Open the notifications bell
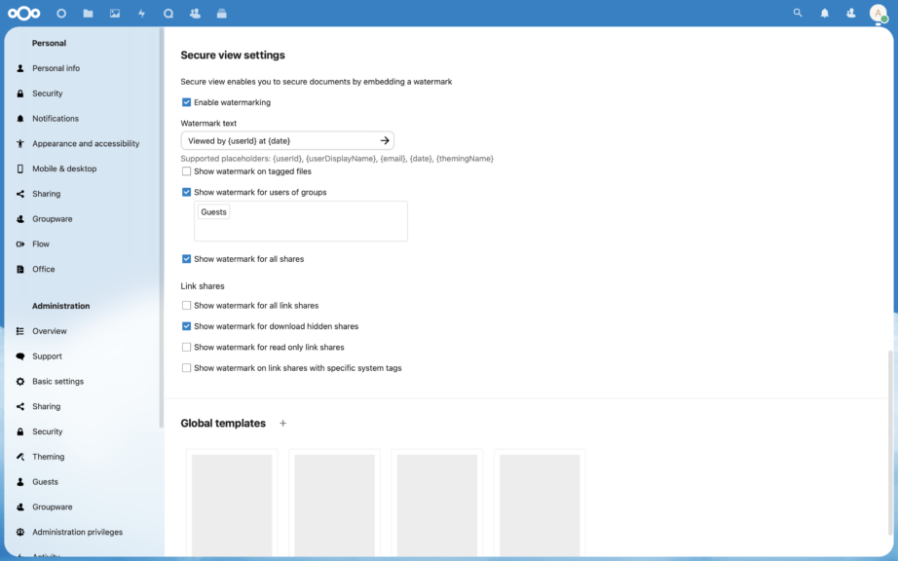This screenshot has height=561, width=898. pos(824,13)
